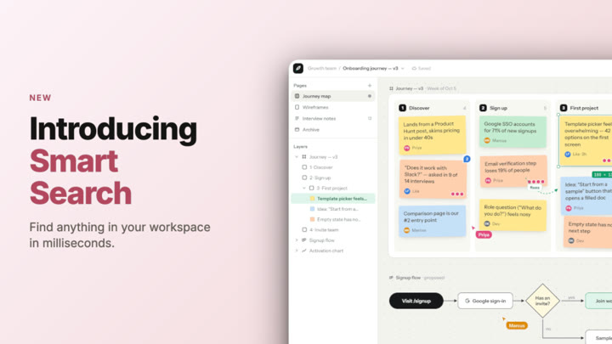Viewport: 612px width, 344px height.
Task: Click the First project column header
Action: coord(584,108)
